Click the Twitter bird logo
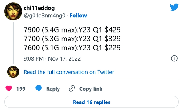This screenshot has height=111, width=183. [x=174, y=7]
